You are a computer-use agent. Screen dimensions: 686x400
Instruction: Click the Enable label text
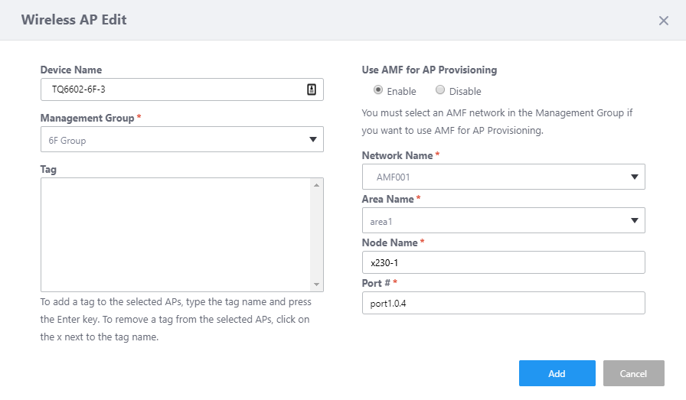(401, 91)
